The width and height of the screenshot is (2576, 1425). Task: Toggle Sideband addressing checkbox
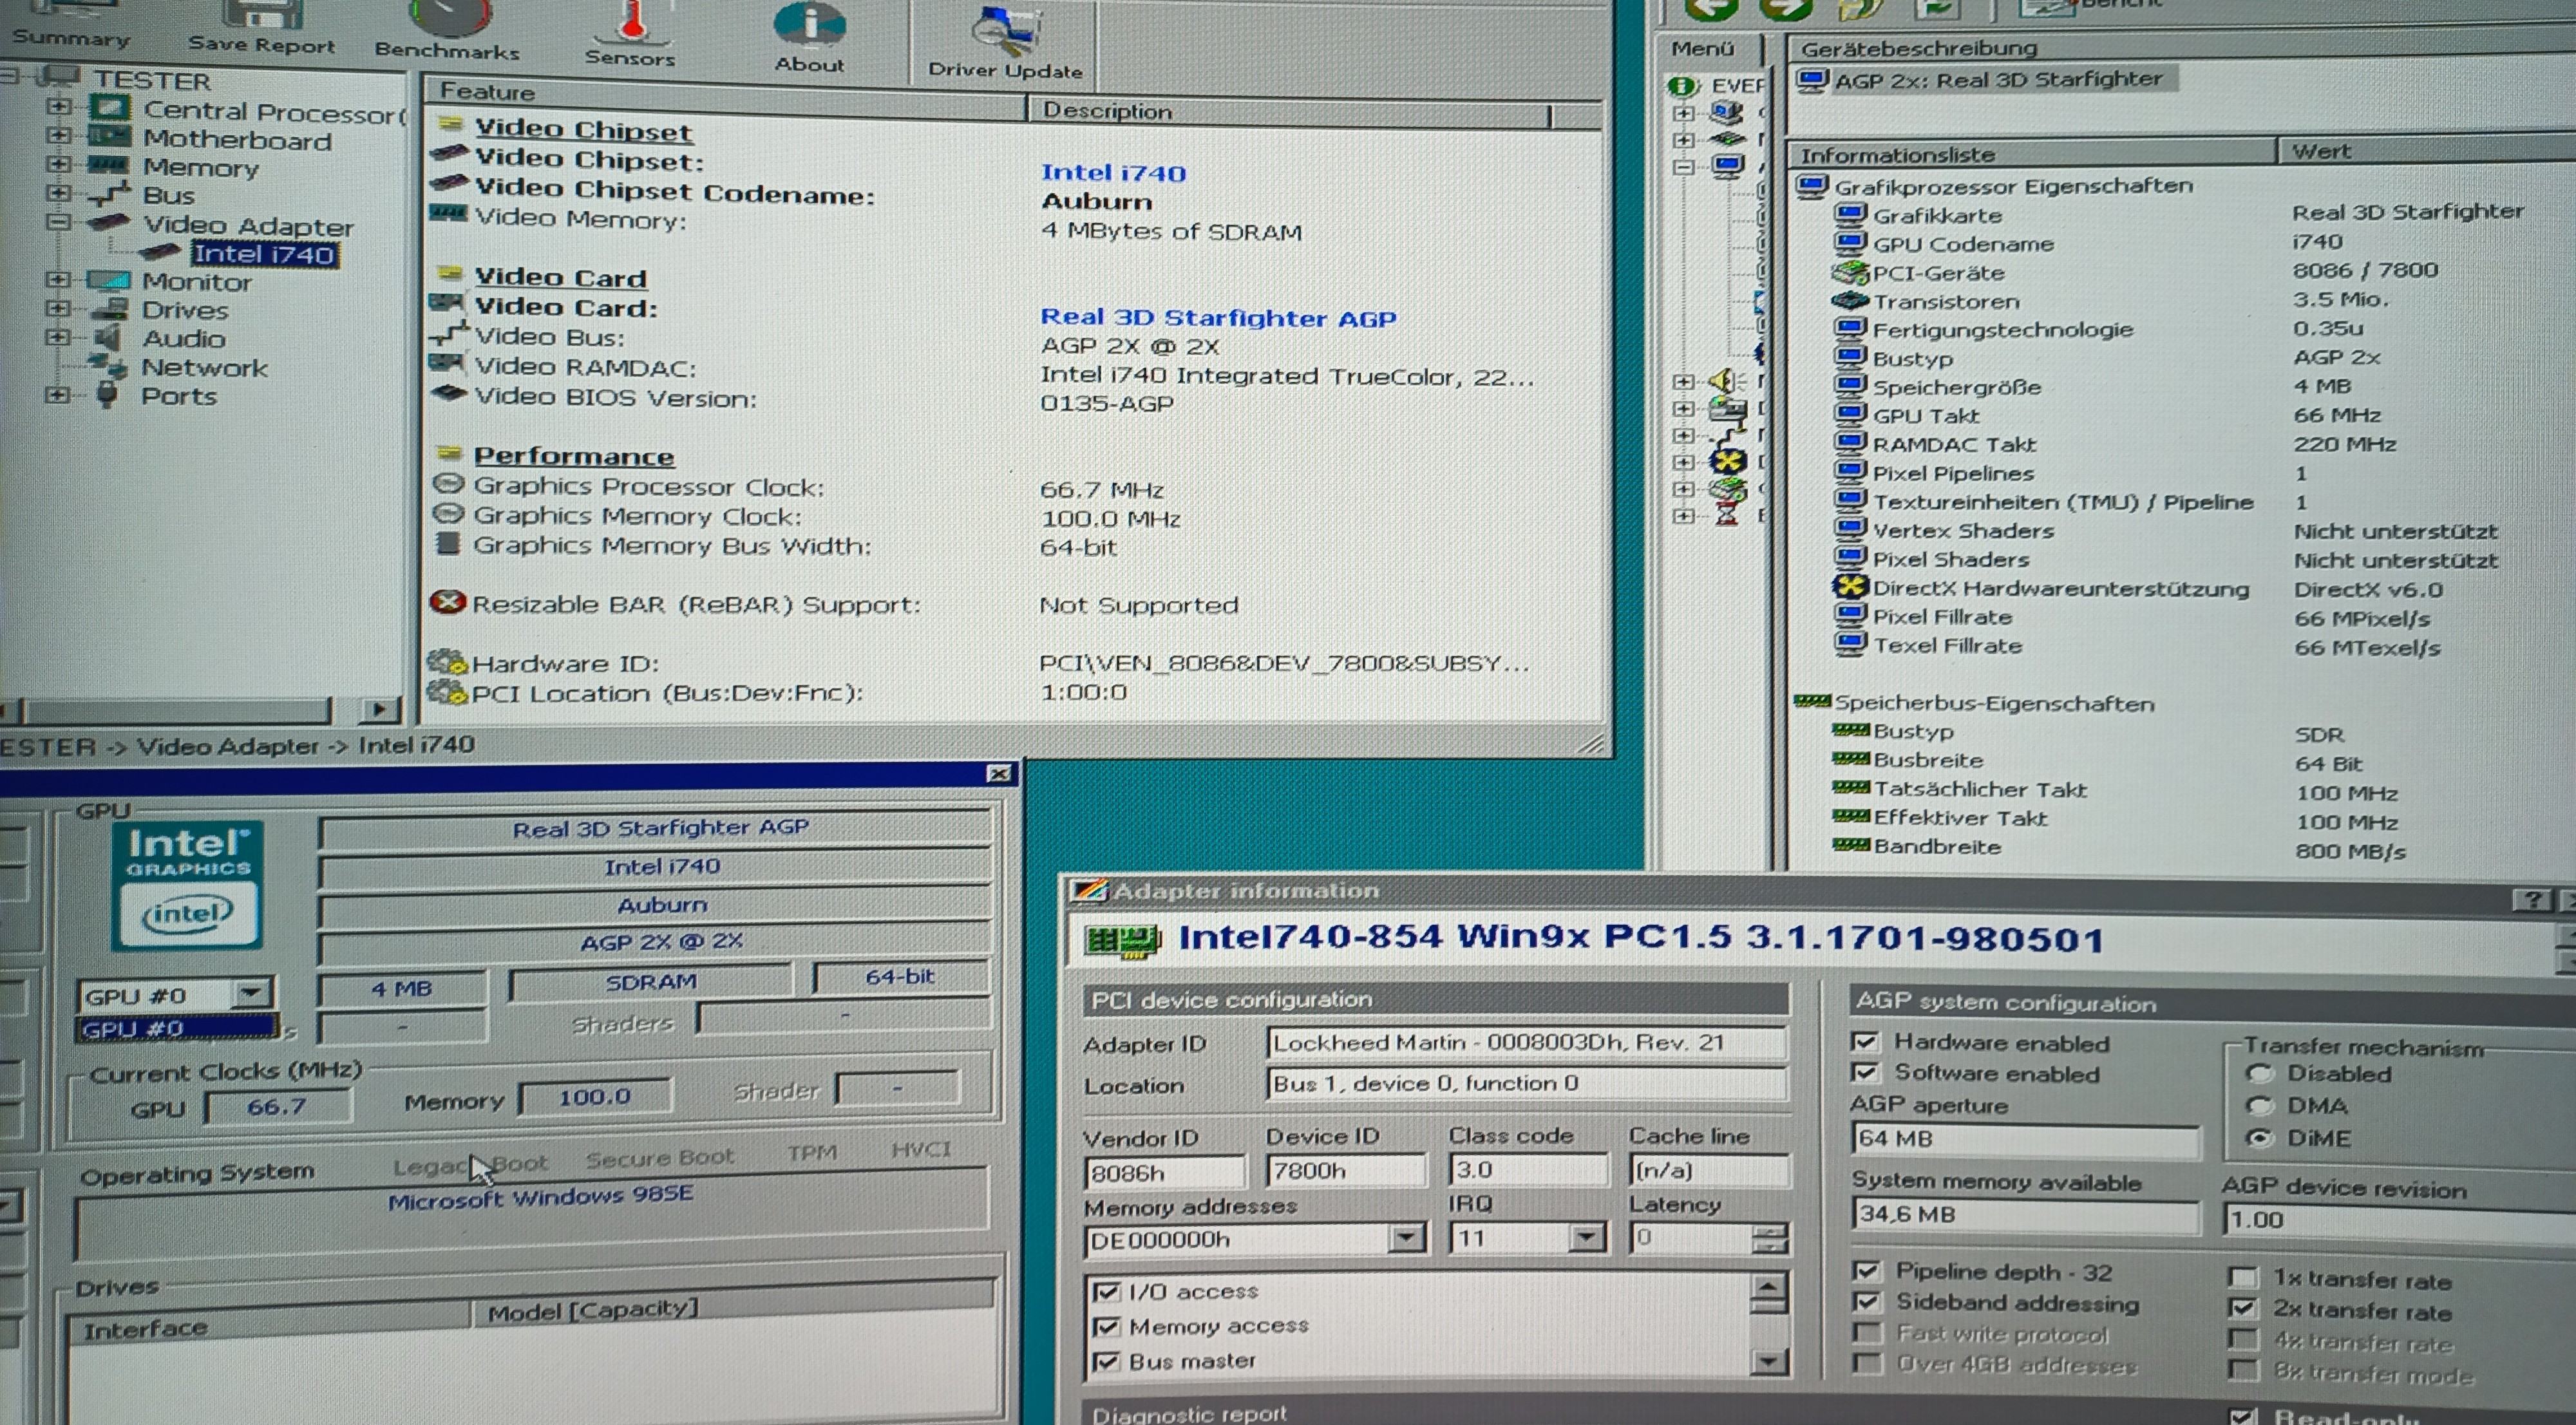1866,1302
